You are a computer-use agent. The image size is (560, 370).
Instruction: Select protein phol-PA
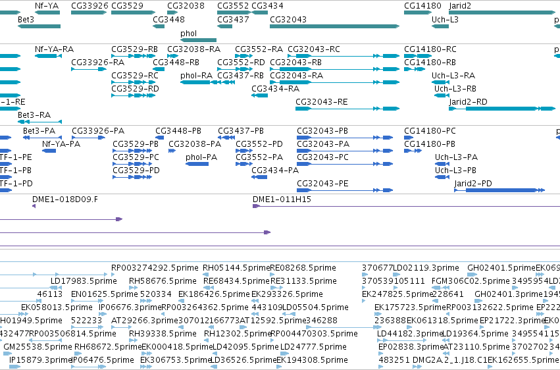pos(201,157)
